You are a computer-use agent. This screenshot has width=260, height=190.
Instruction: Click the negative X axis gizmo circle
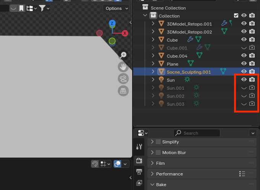point(100,33)
